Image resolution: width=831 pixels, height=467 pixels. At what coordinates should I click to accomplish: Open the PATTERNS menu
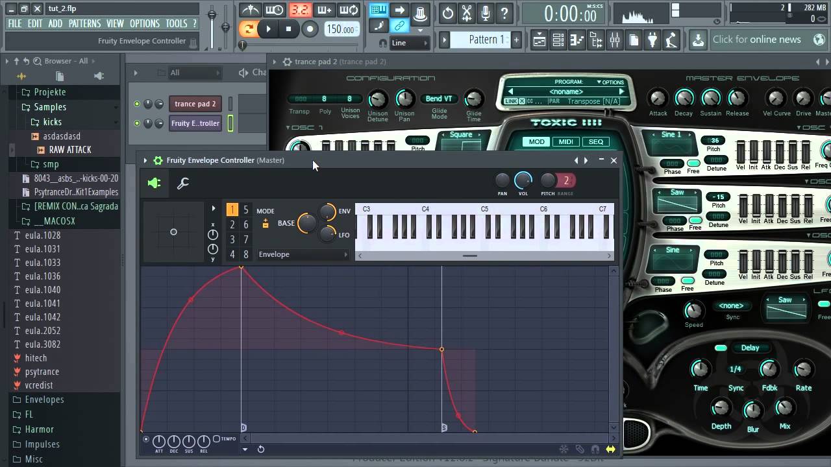click(84, 23)
